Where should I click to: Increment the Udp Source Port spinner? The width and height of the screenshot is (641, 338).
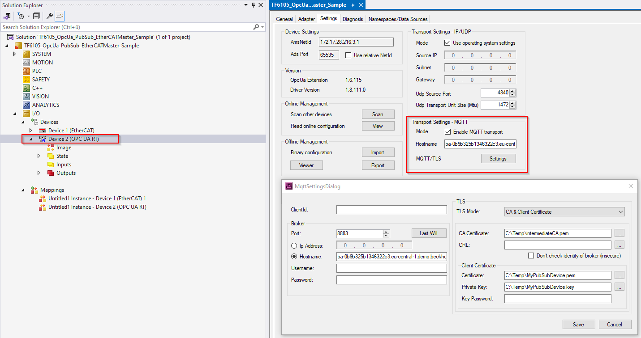(513, 91)
